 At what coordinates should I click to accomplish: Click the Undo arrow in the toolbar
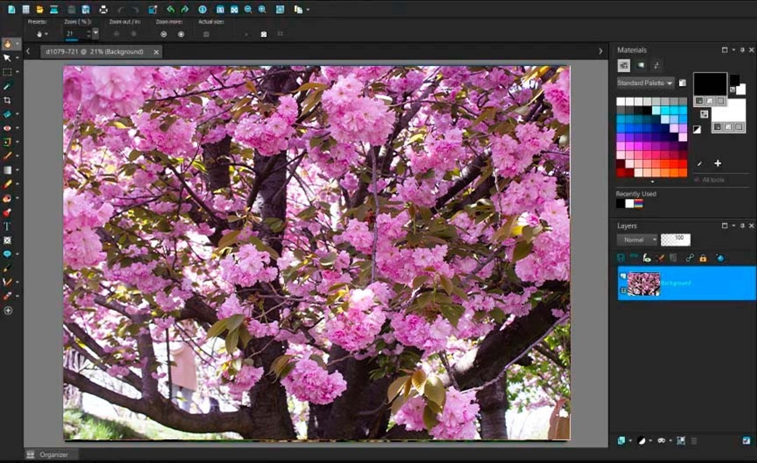click(171, 8)
